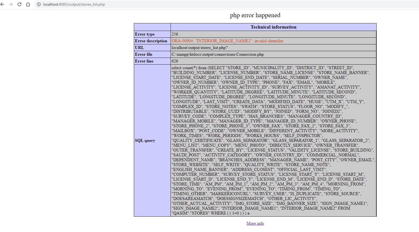The height and width of the screenshot is (232, 419).
Task: Open the browser home page via the home icon
Action: coord(28,4)
